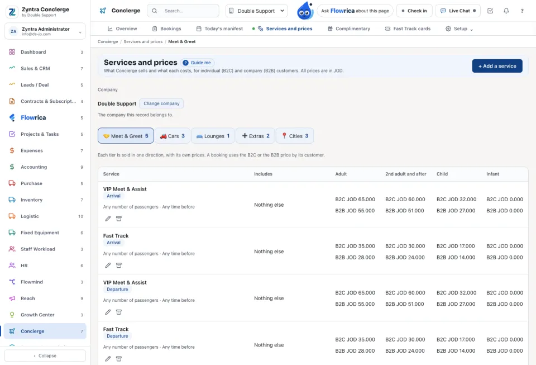The image size is (536, 365).
Task: Archive the VIP Meet & Assist Departure service
Action: coord(119,312)
